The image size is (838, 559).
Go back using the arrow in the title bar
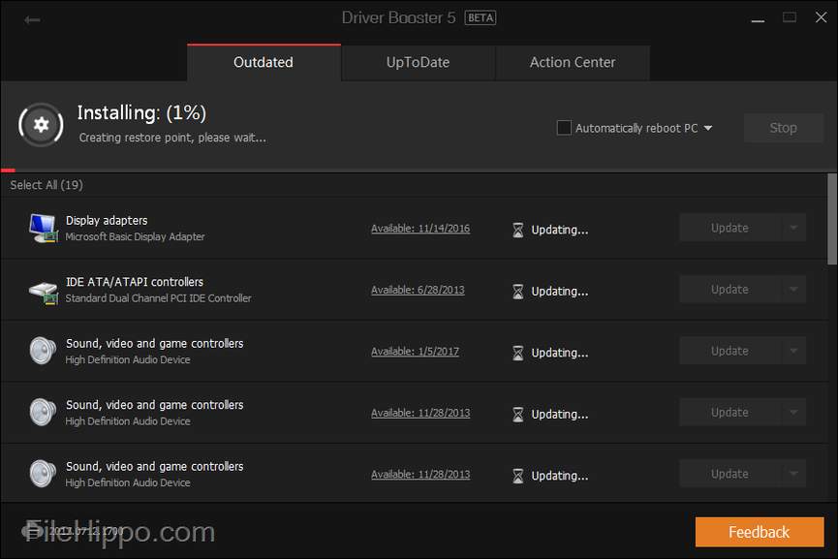(32, 19)
